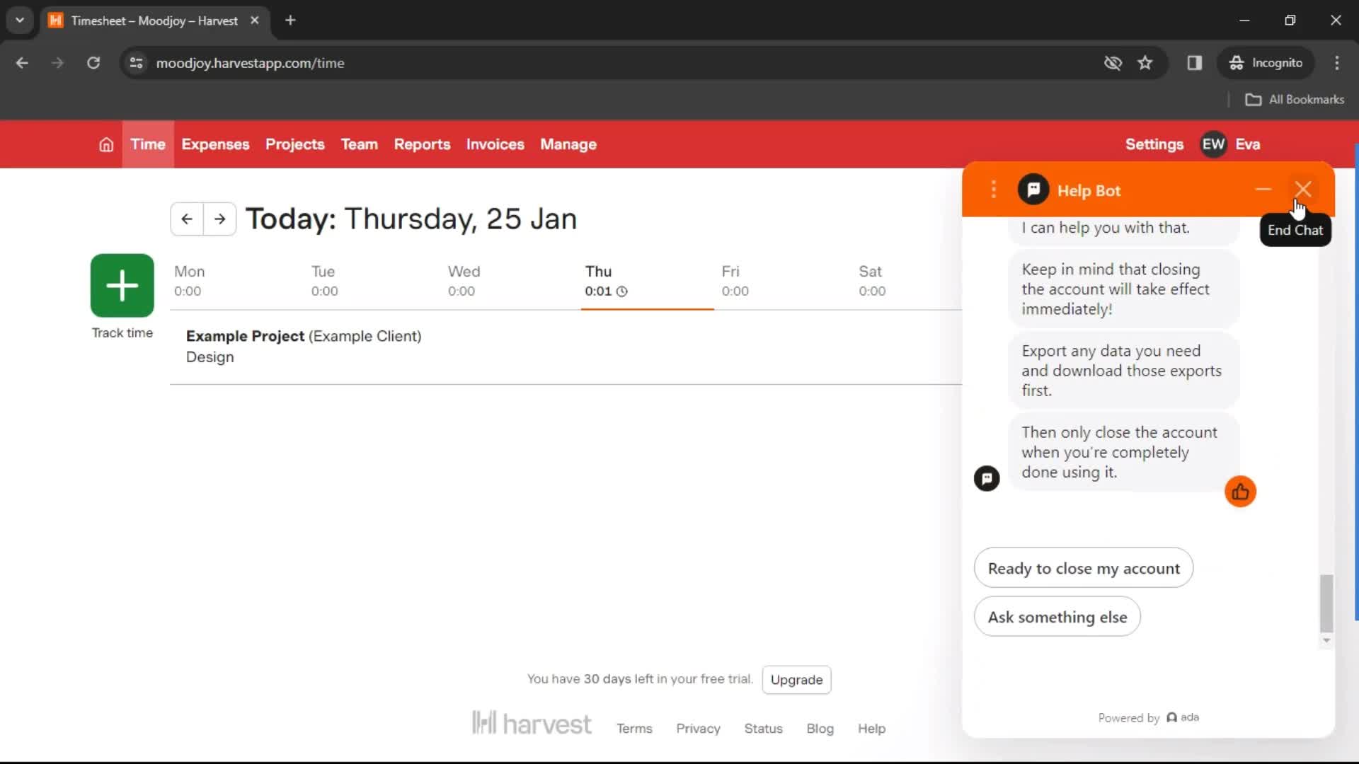Minimize the Help Bot chat

coord(1263,190)
